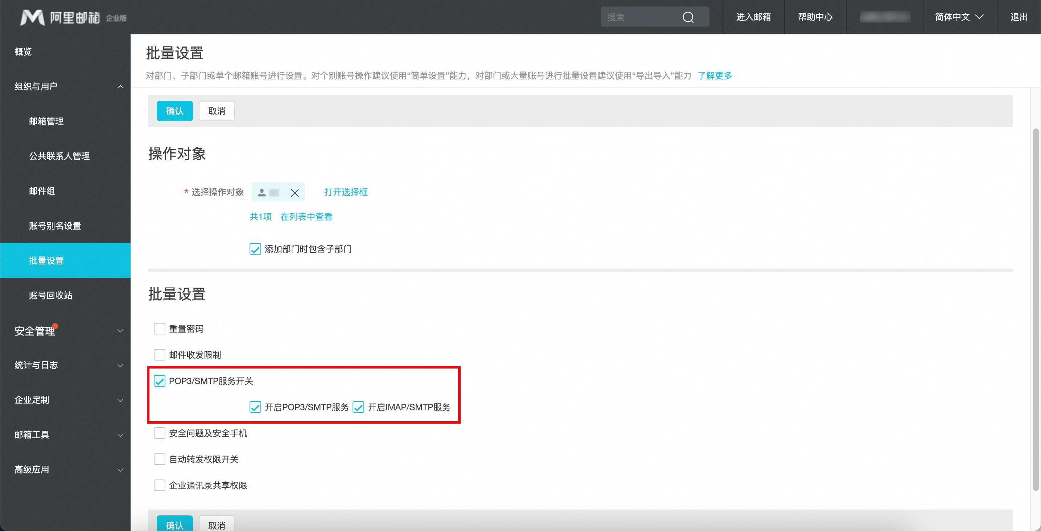This screenshot has width=1041, height=531.
Task: Open the 了解更多 link
Action: coord(715,75)
